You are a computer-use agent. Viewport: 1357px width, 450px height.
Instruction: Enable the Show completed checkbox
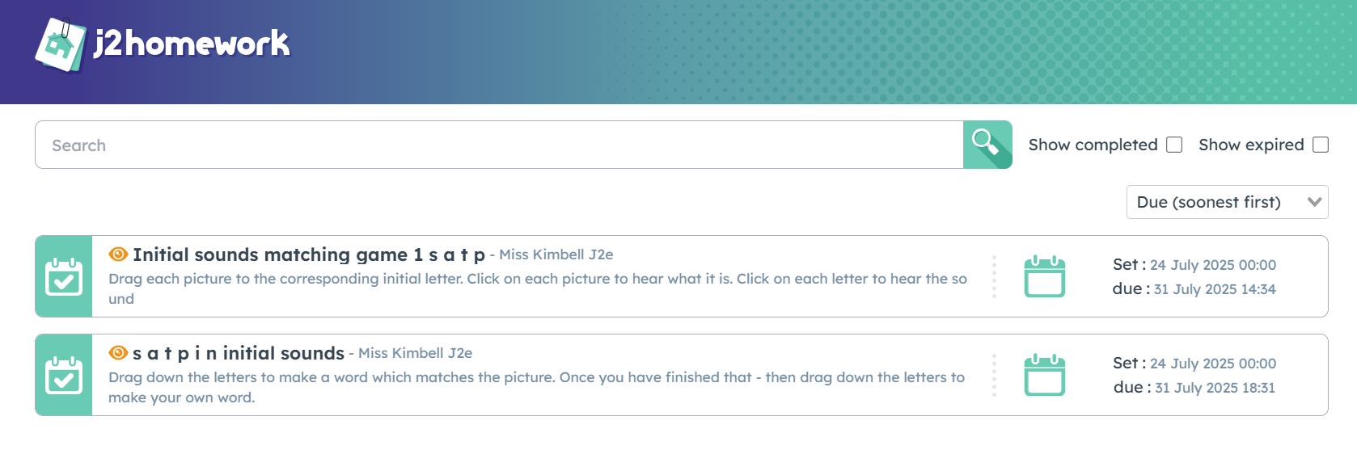(x=1174, y=145)
